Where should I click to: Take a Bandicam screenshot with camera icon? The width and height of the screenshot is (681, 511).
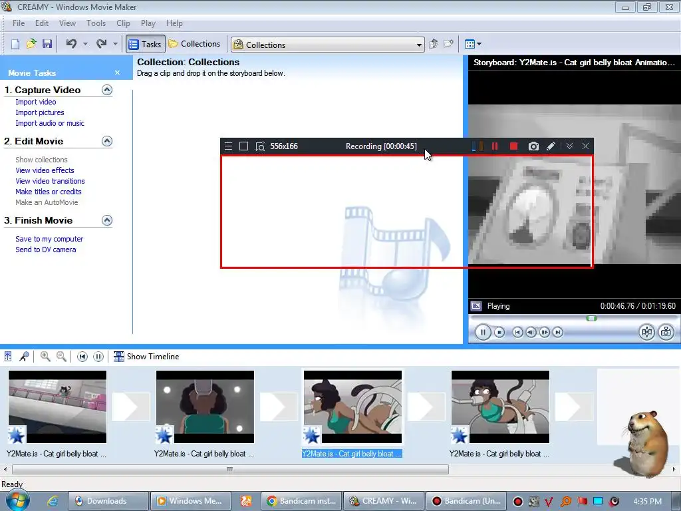coord(533,146)
